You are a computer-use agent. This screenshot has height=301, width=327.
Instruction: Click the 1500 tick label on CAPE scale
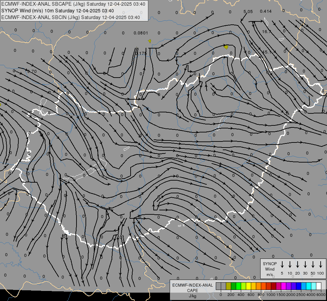coord(281,295)
